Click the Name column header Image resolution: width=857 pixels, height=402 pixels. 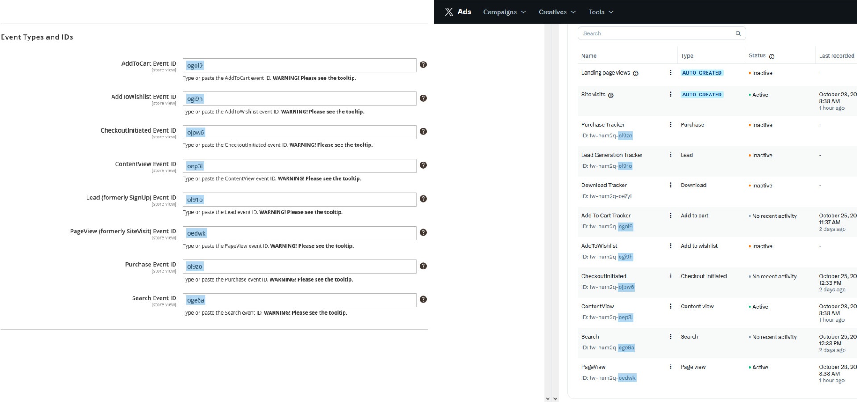click(x=589, y=56)
